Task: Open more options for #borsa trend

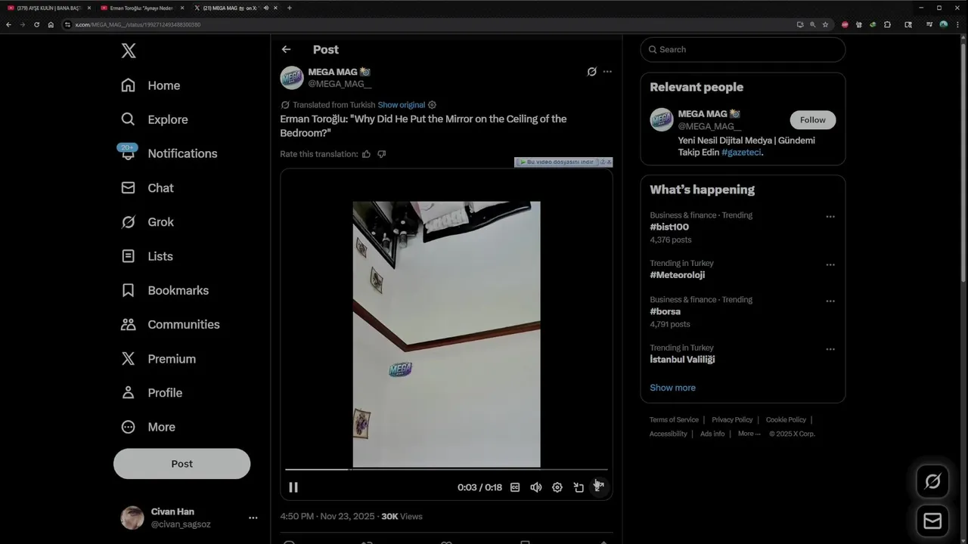Action: click(x=830, y=301)
